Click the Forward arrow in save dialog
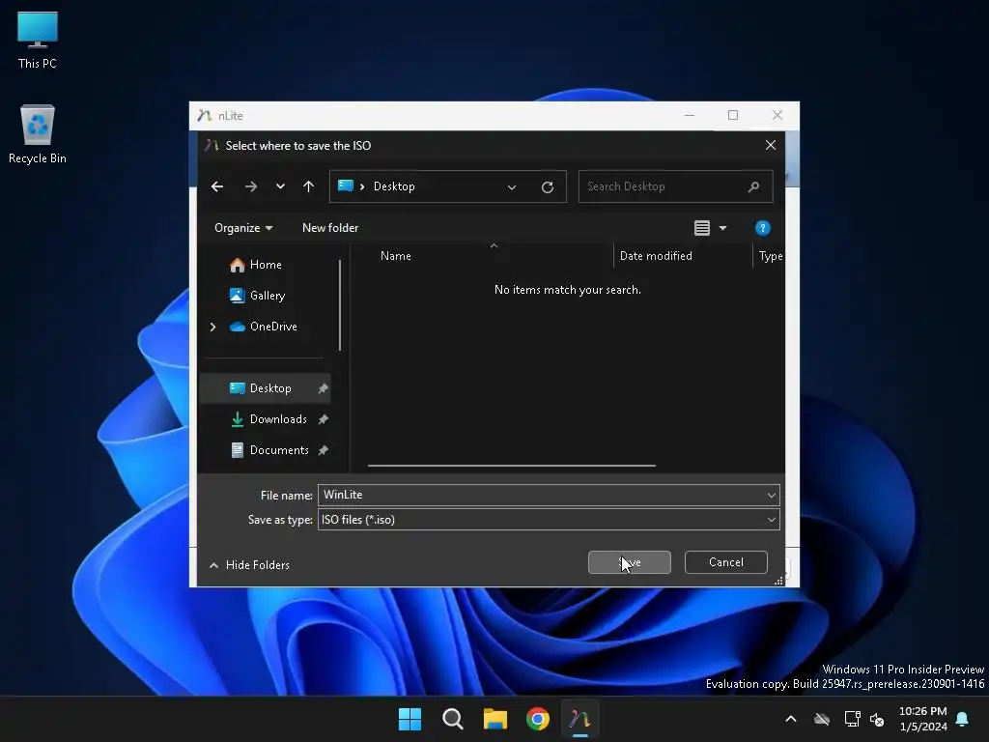The height and width of the screenshot is (742, 989). [x=251, y=186]
